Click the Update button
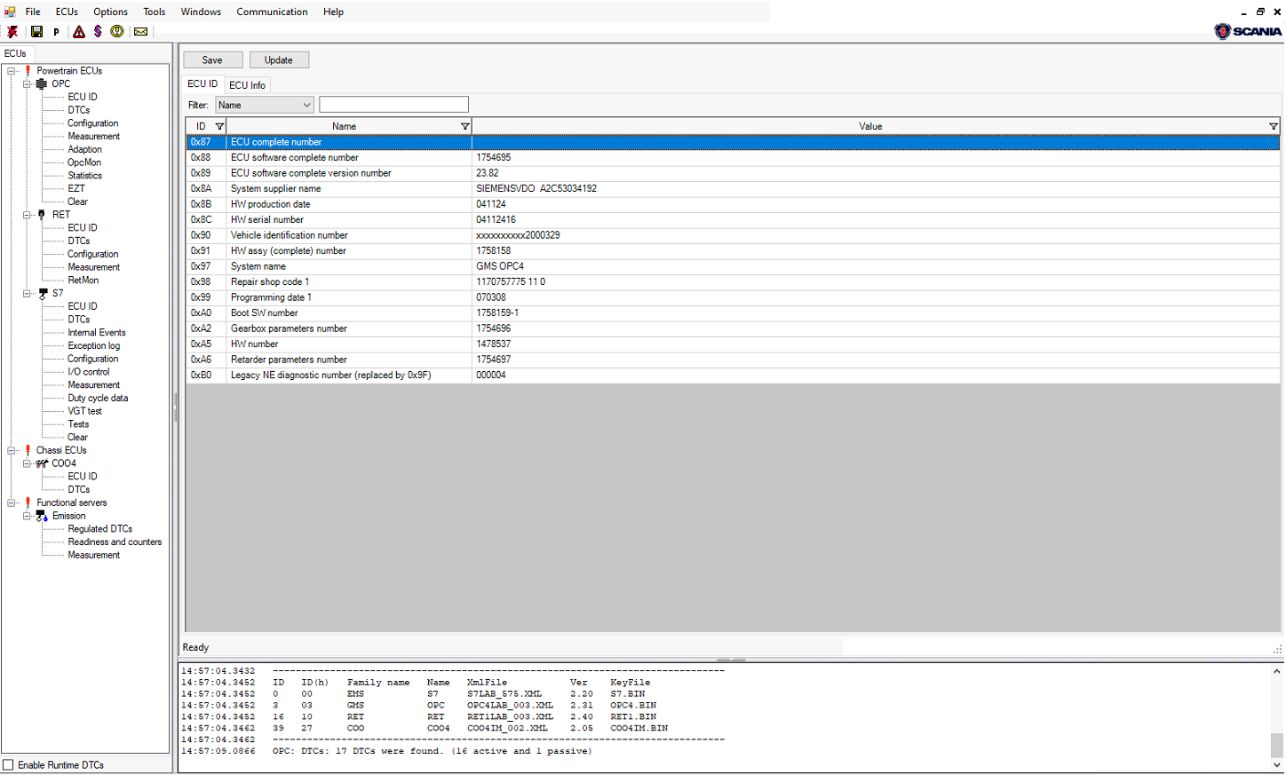Viewport: 1286px width, 775px height. coord(279,59)
